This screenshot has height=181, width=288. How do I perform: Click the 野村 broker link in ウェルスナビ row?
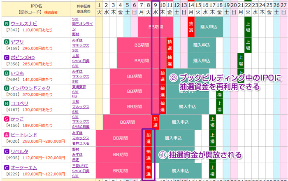[x=75, y=34]
